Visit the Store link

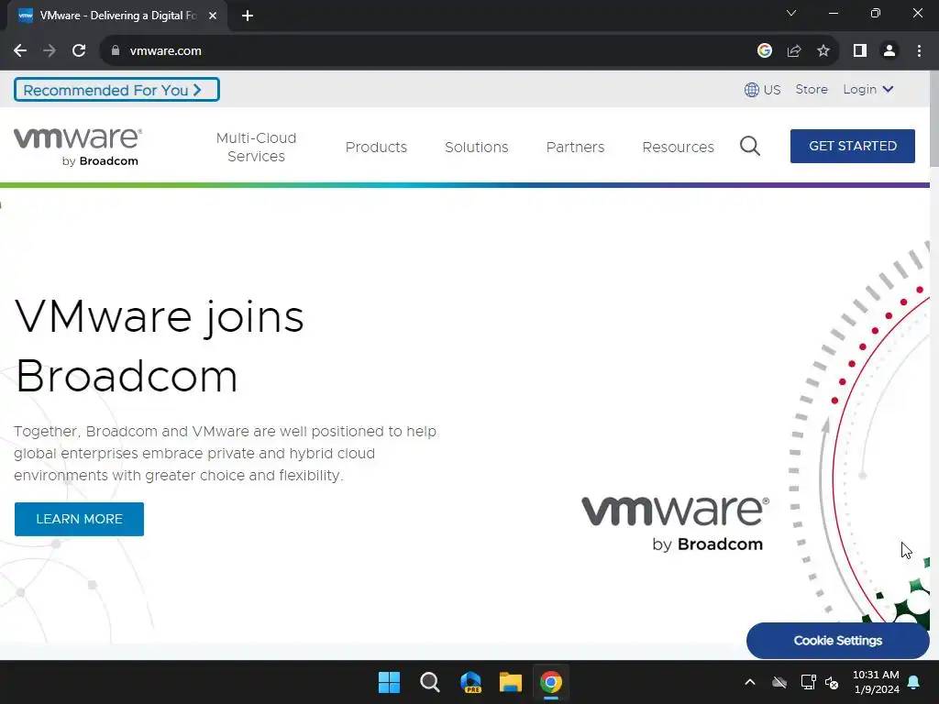(812, 89)
